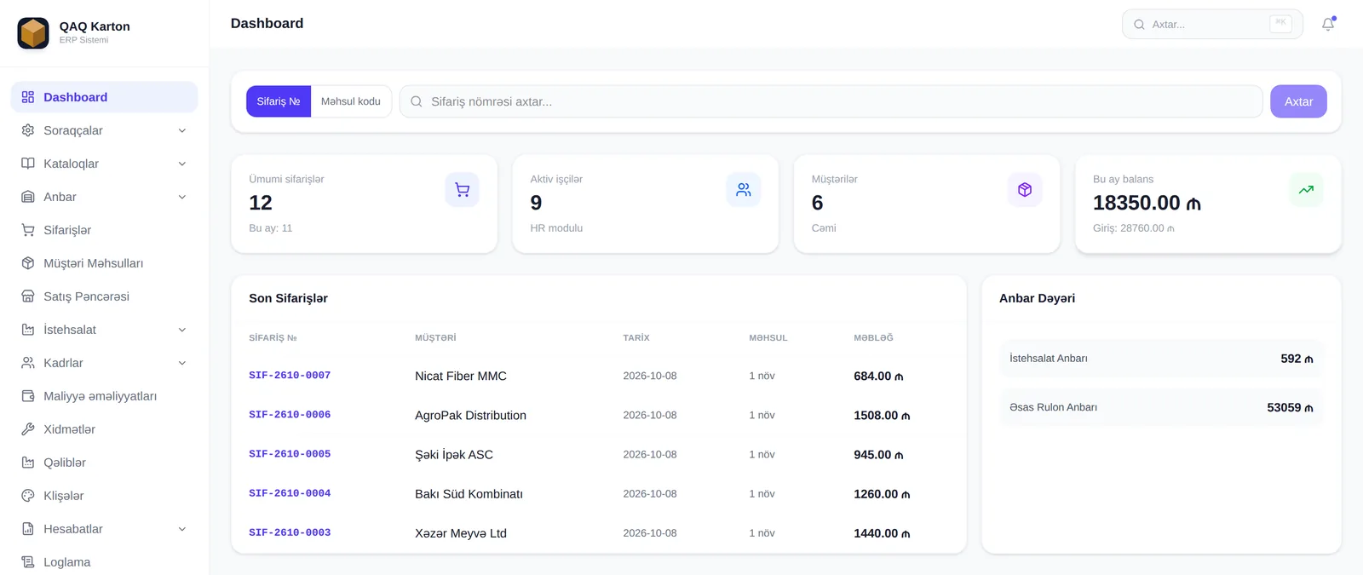
Task: Click the top-bar Axtar search box
Action: pyautogui.click(x=1212, y=24)
